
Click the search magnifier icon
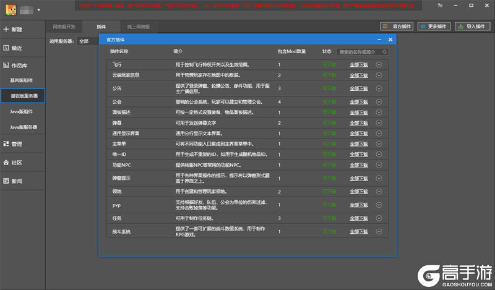pyautogui.click(x=384, y=52)
